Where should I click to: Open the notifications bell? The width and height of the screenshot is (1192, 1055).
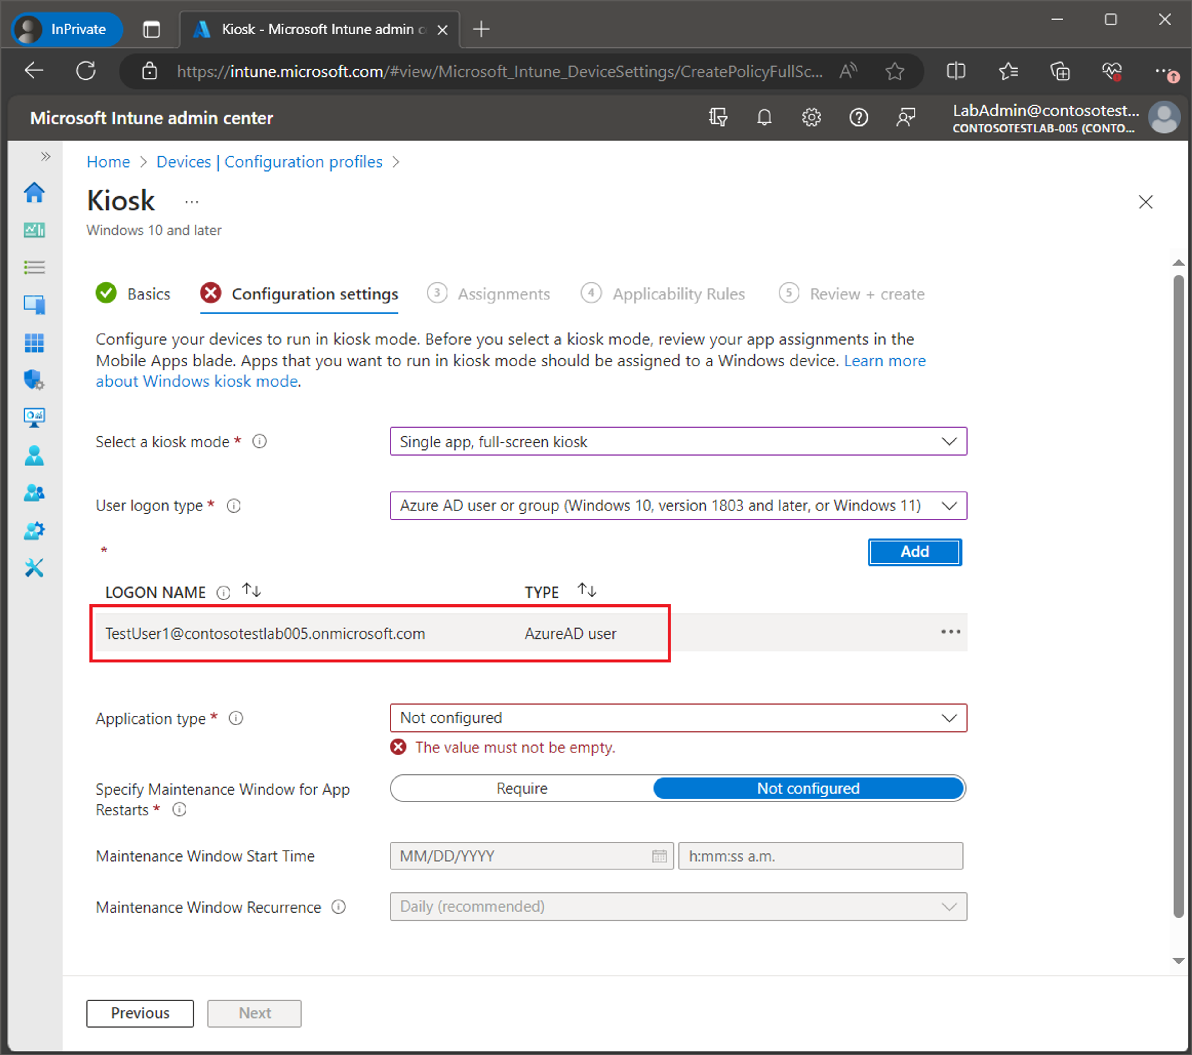point(765,118)
